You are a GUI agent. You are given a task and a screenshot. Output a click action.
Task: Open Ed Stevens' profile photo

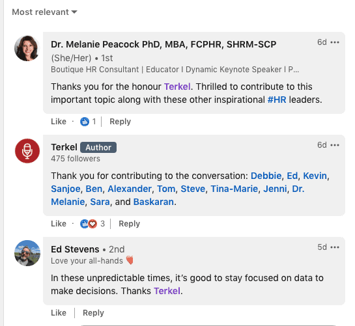(27, 253)
